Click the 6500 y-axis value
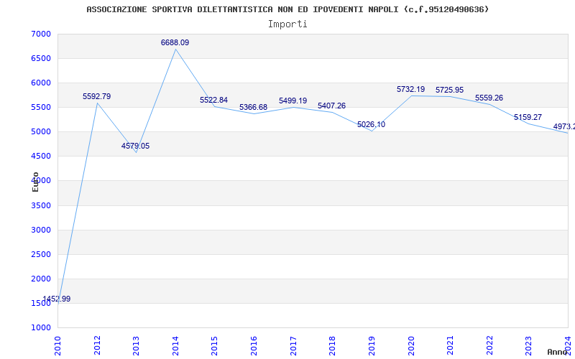Screen dimensions: 575x359 pos(41,59)
